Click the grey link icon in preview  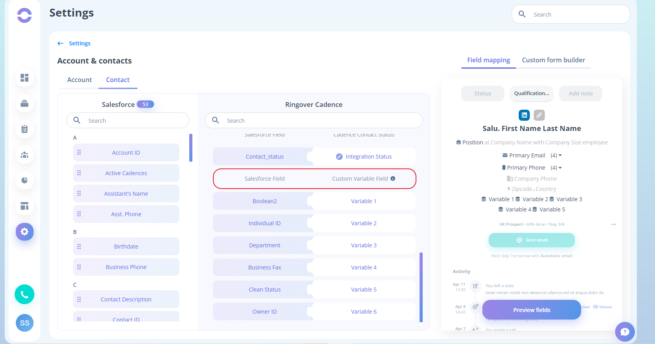(539, 115)
